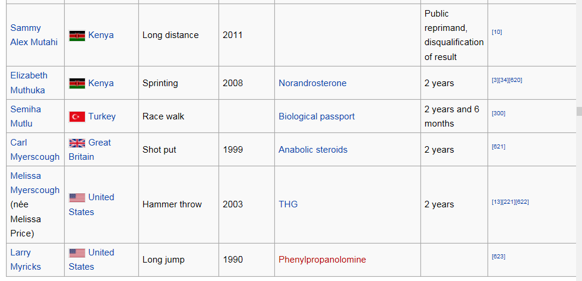The image size is (582, 281).
Task: Open the Norandrosterone substance link
Action: 312,83
